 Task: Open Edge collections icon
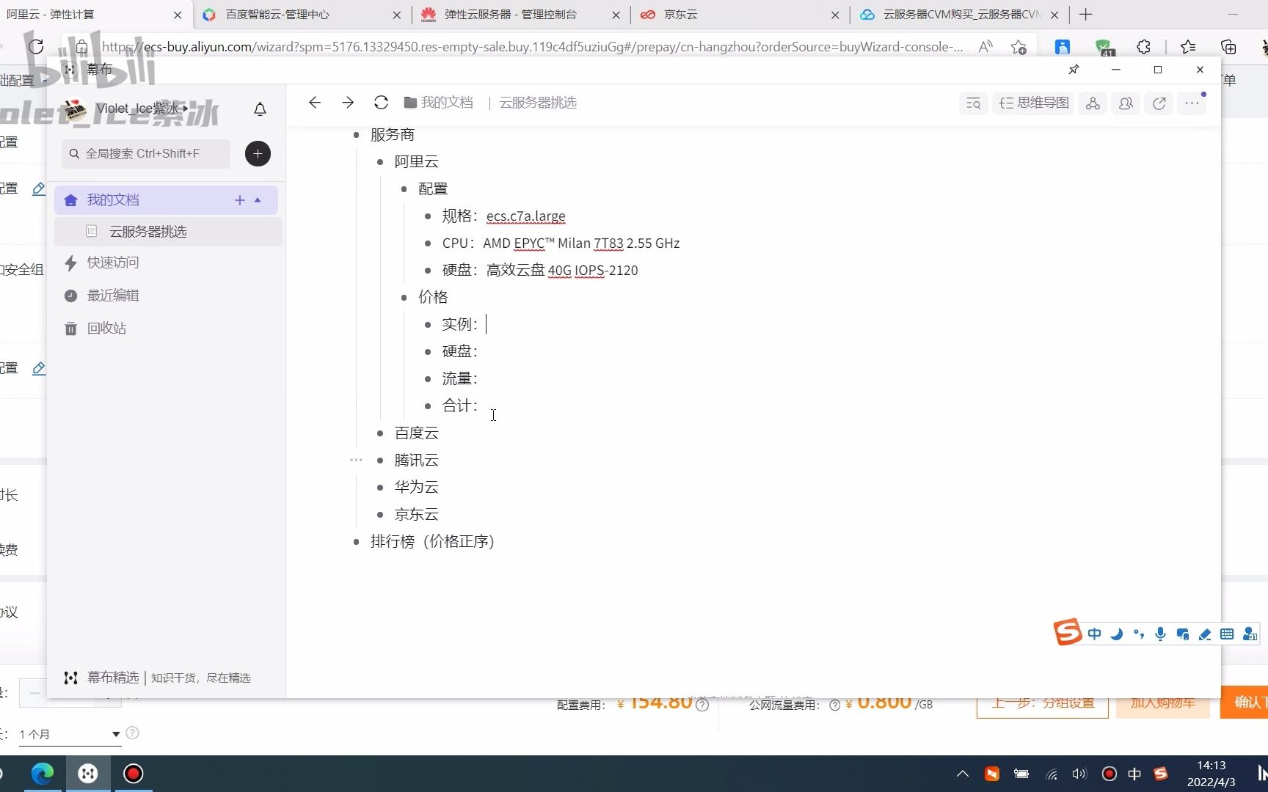click(1228, 47)
